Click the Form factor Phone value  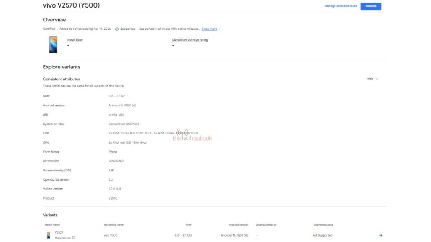pos(113,152)
